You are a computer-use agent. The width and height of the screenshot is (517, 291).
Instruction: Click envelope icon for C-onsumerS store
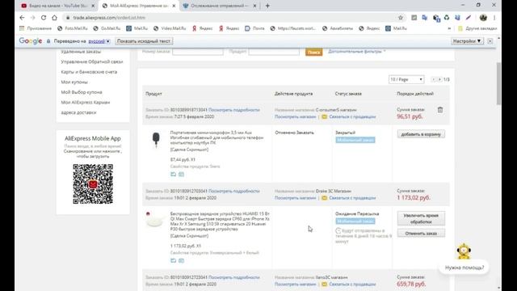click(325, 116)
